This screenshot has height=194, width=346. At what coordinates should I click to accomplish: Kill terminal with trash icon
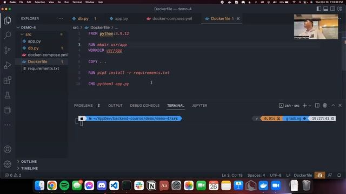click(x=325, y=106)
